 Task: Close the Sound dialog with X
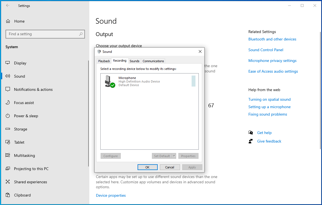[200, 52]
